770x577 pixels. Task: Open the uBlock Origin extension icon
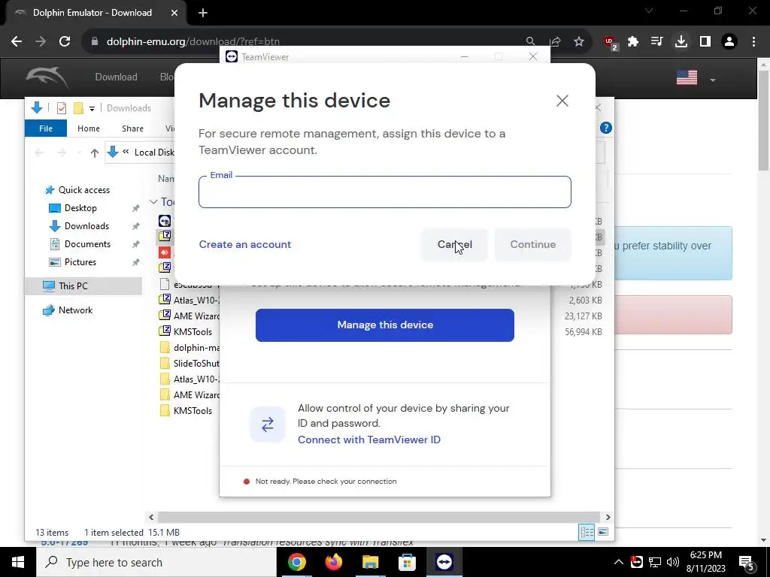click(611, 43)
